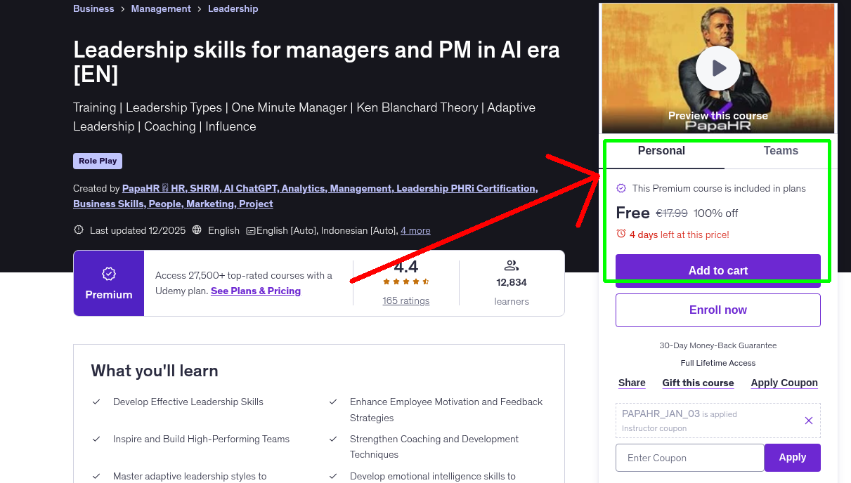Image resolution: width=851 pixels, height=483 pixels.
Task: Select the Personal tab
Action: point(661,150)
